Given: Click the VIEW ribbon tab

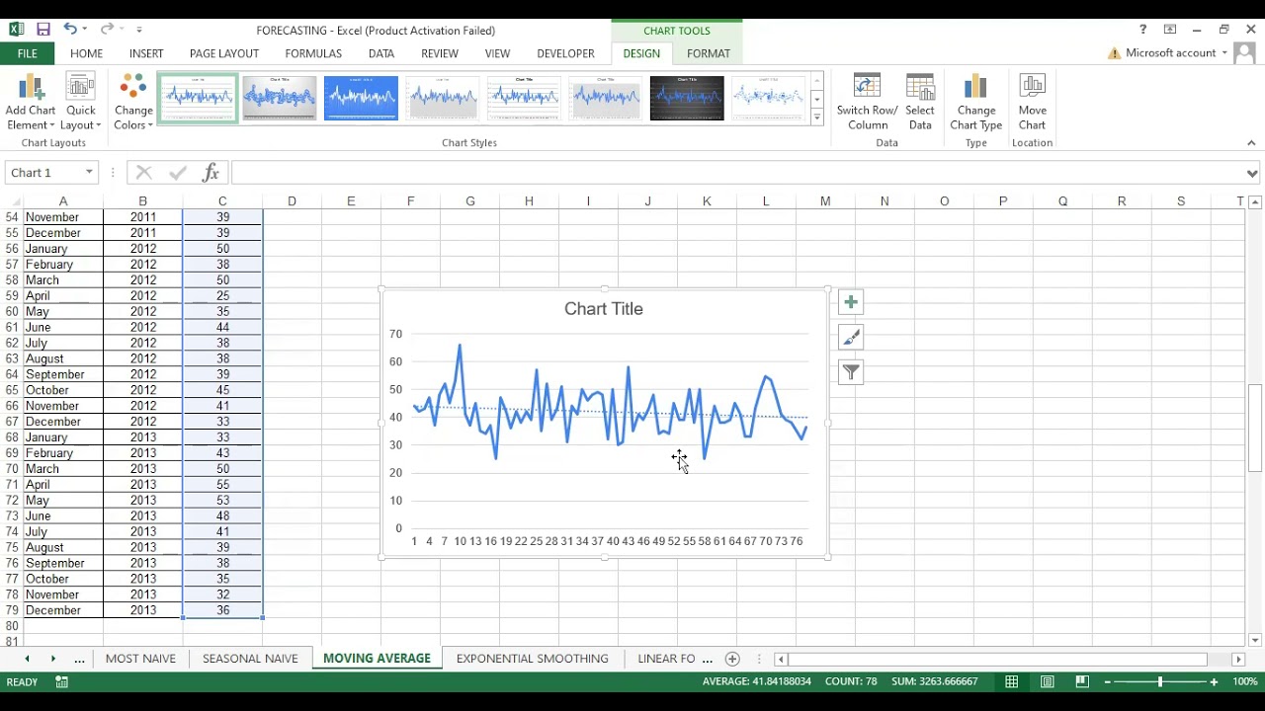Looking at the screenshot, I should click(497, 53).
